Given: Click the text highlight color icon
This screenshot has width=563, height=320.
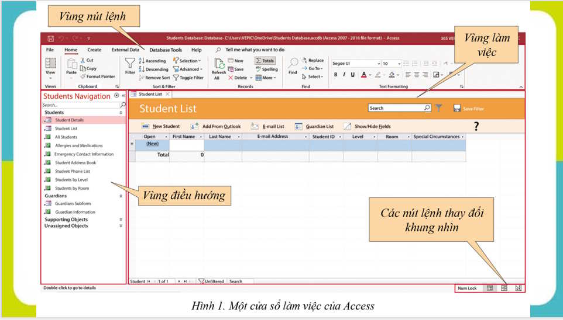Looking at the screenshot, I should [x=377, y=75].
